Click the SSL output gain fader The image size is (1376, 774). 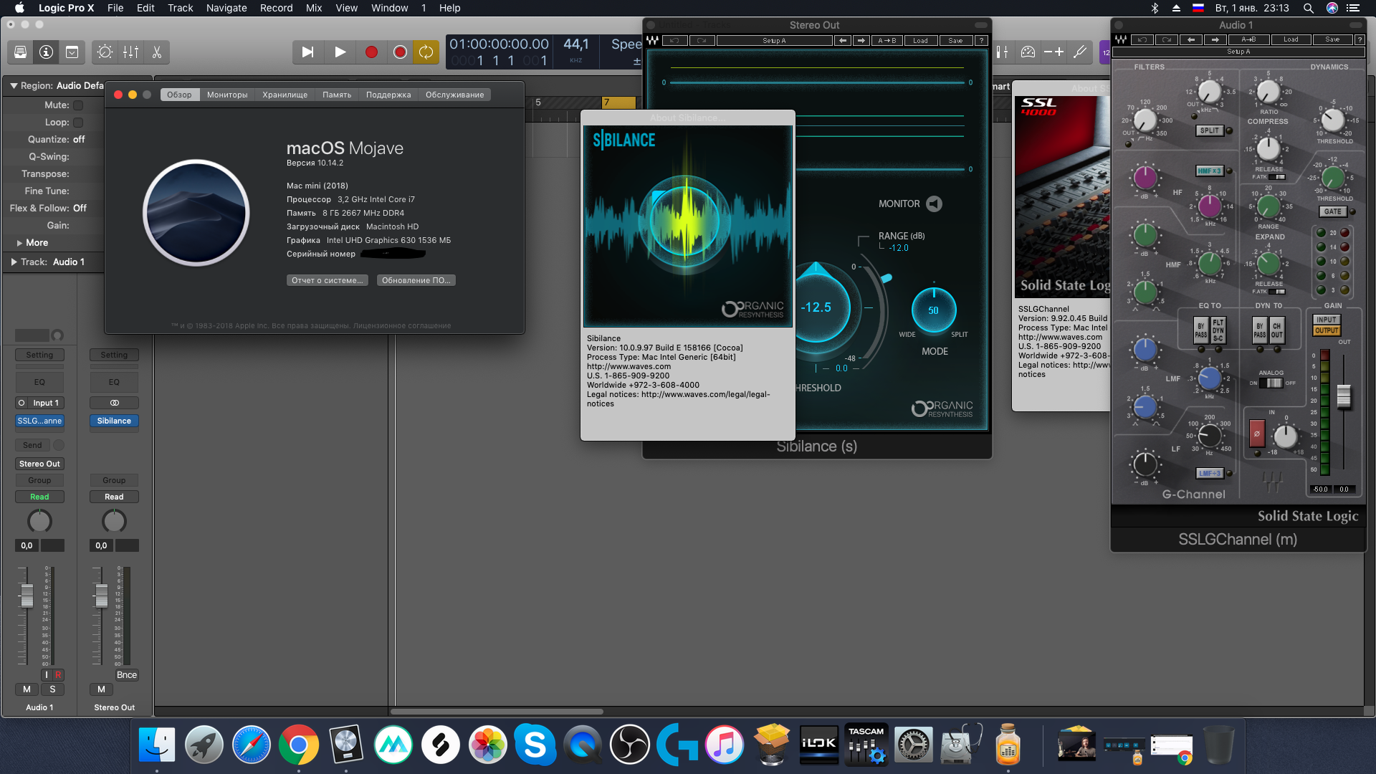1344,396
